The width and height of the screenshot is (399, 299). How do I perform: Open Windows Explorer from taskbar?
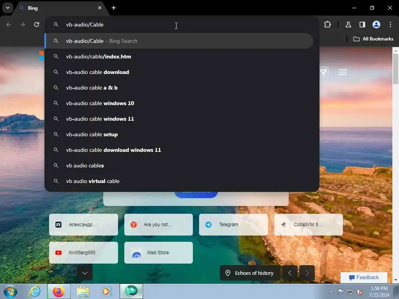click(x=83, y=291)
